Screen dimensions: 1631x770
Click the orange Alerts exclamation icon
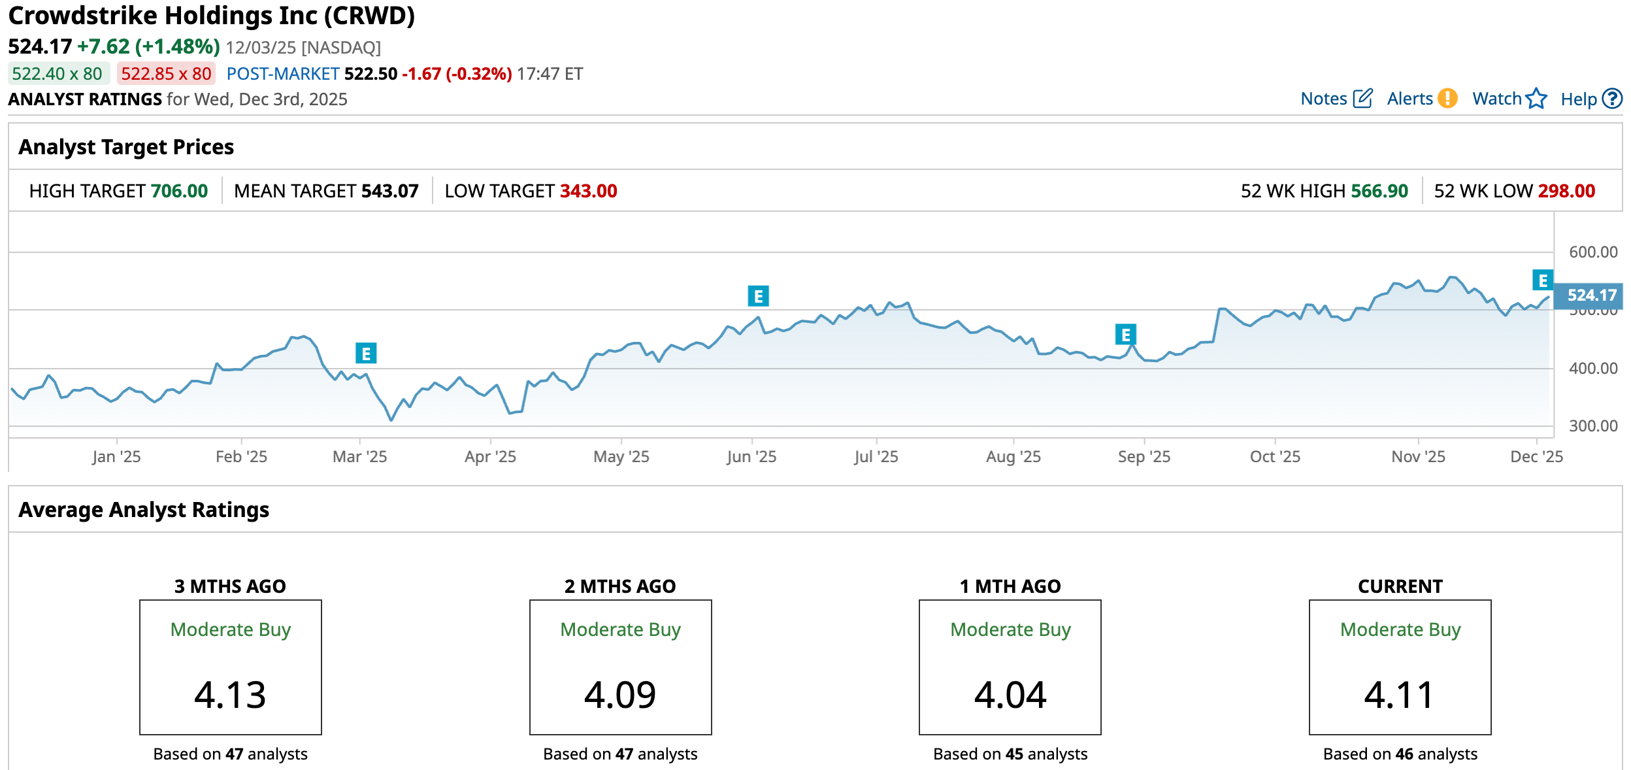[x=1448, y=99]
